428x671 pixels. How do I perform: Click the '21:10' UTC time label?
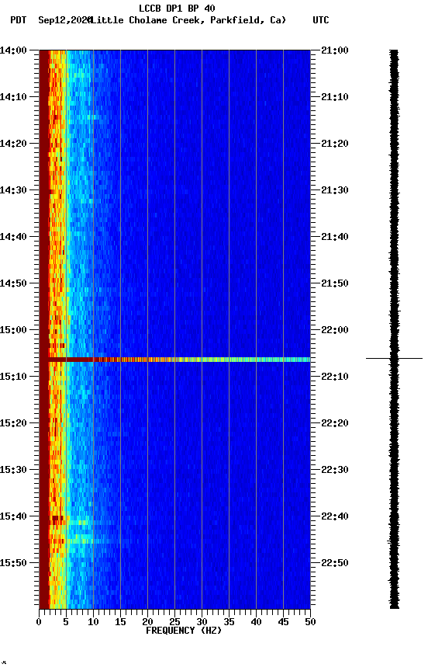point(335,97)
